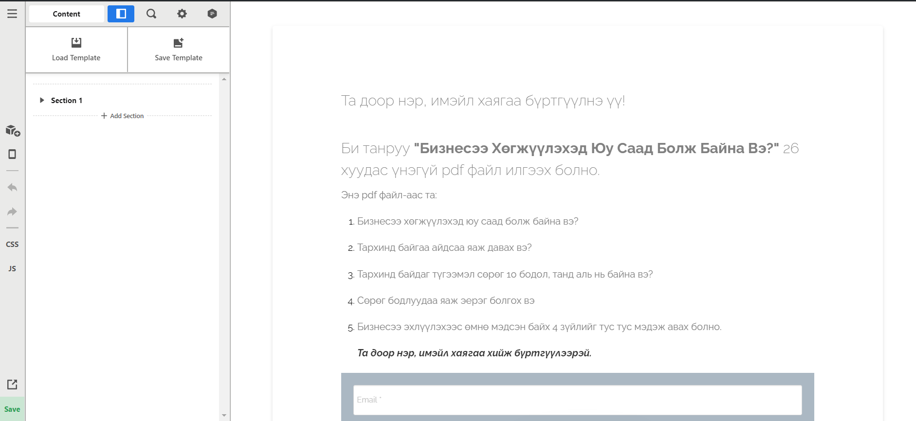Expand the Section 1 tree arrow
The height and width of the screenshot is (421, 916).
(42, 100)
